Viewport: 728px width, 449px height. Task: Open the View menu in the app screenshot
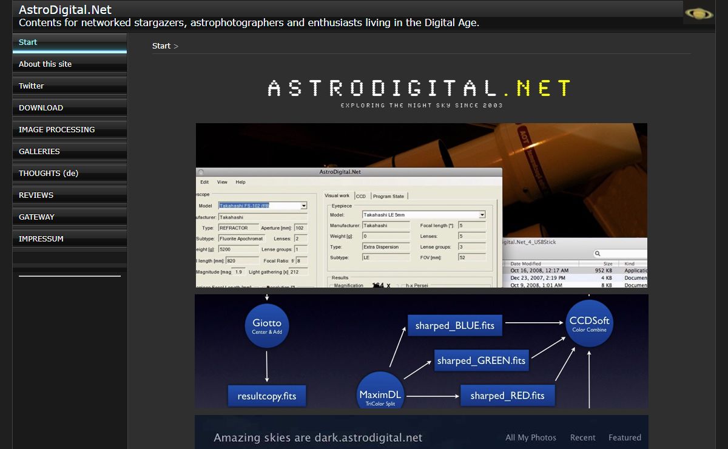[223, 182]
